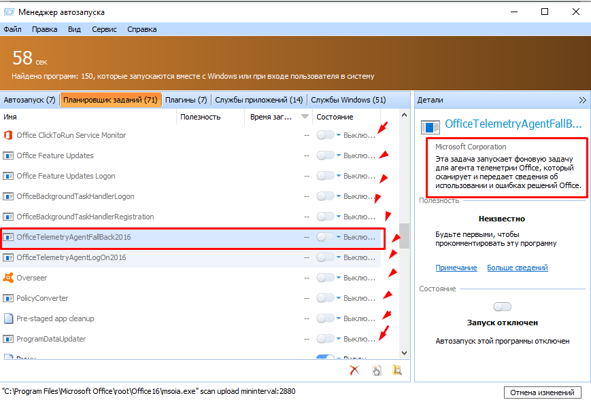The image size is (591, 402).
Task: Click the red X delete icon
Action: [x=354, y=370]
